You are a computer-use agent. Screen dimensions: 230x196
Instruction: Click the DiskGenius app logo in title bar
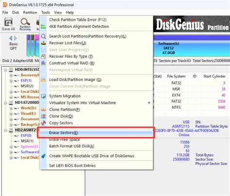pyautogui.click(x=5, y=5)
